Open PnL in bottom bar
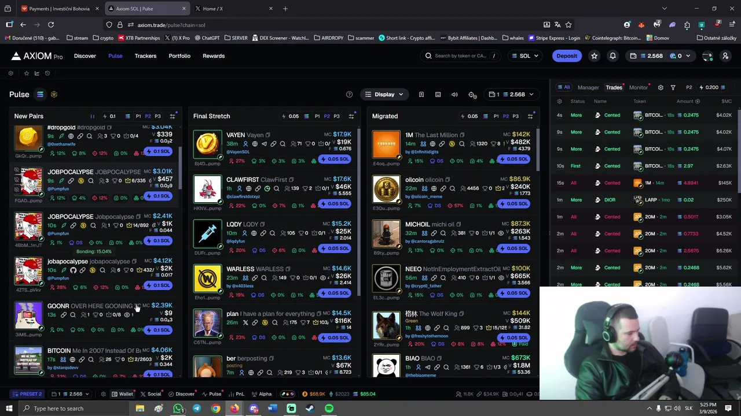This screenshot has height=416, width=741. [236, 394]
